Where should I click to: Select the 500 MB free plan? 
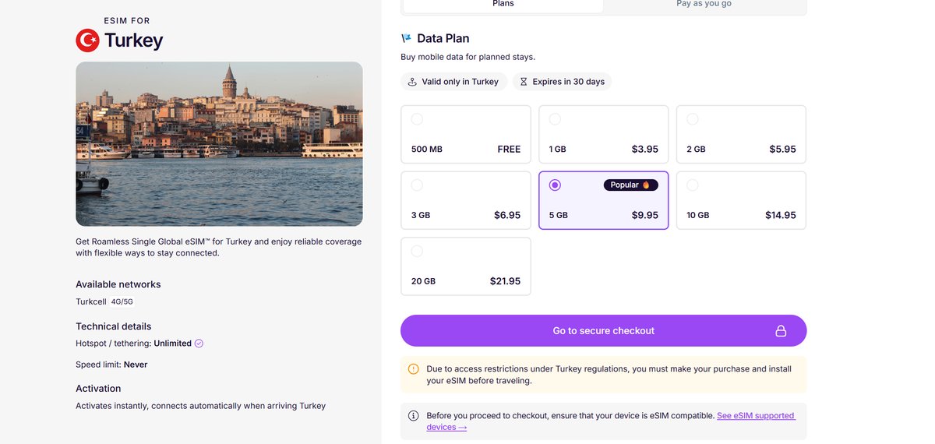click(466, 134)
